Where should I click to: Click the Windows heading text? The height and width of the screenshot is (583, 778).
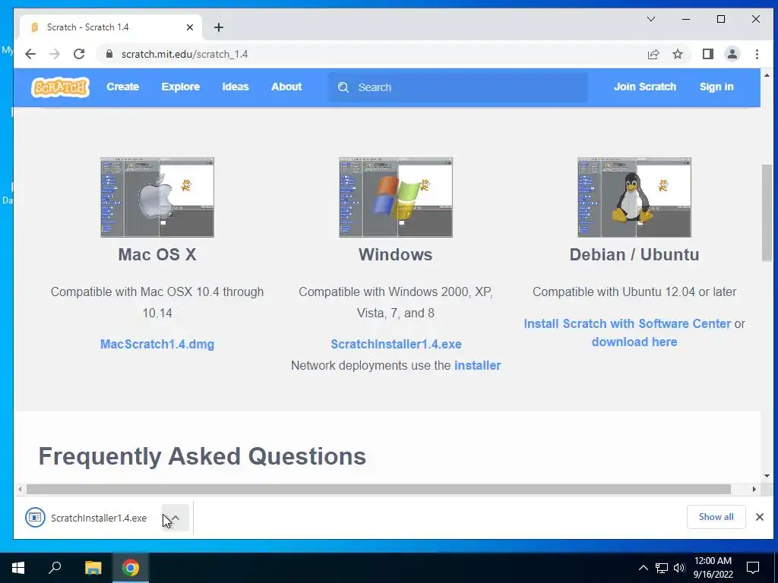point(395,255)
